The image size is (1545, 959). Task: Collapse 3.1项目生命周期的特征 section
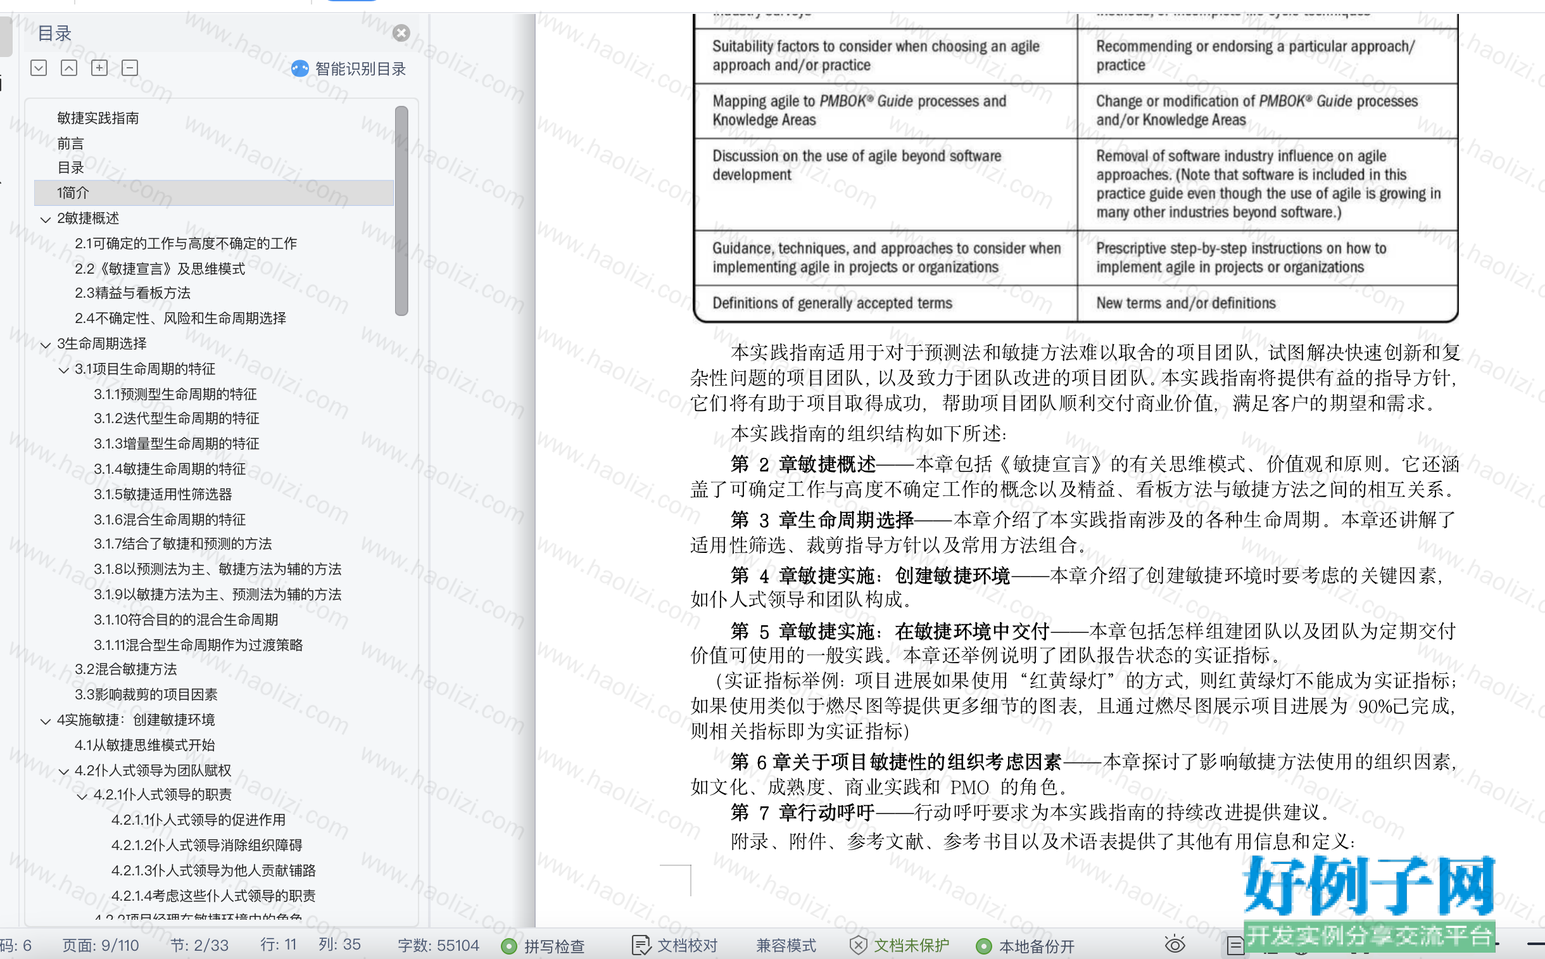tap(63, 370)
